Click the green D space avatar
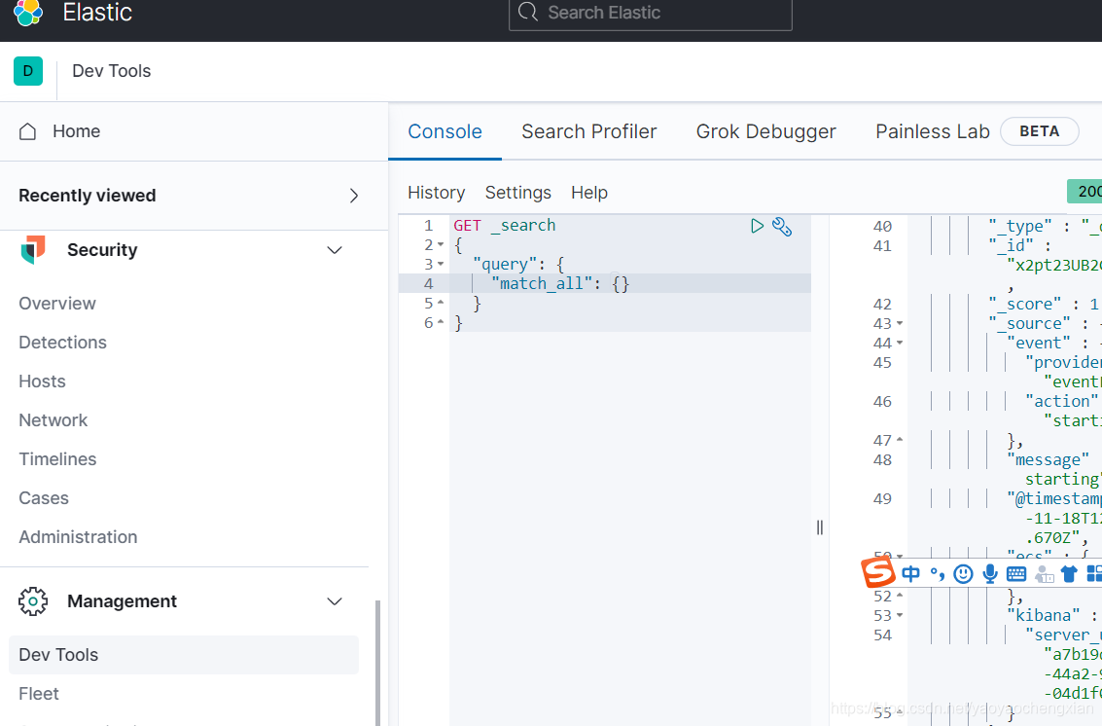1102x726 pixels. click(x=28, y=71)
